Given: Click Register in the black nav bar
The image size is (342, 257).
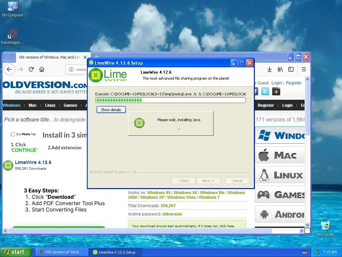Looking at the screenshot, I should (x=266, y=105).
